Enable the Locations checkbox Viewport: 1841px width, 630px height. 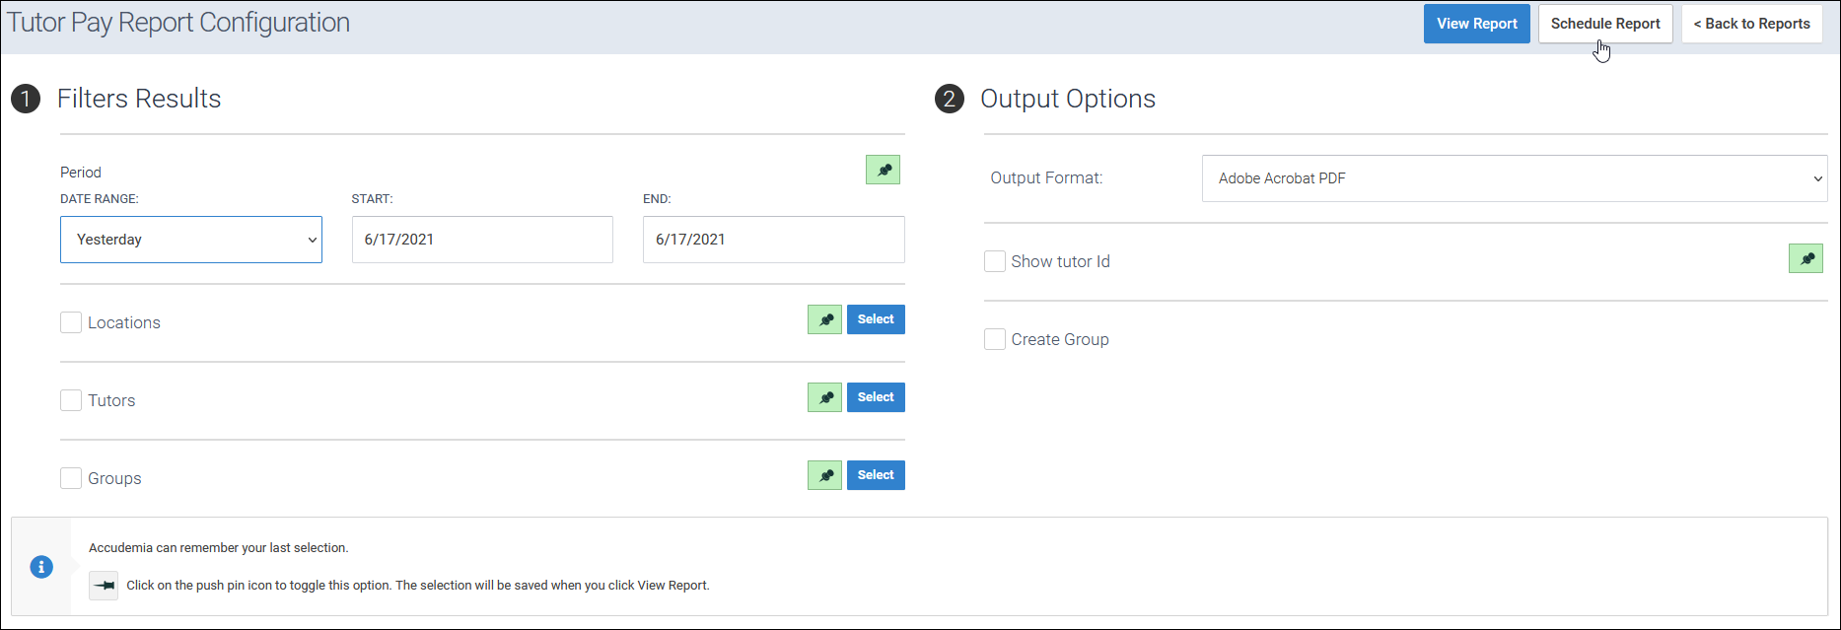[x=71, y=322]
